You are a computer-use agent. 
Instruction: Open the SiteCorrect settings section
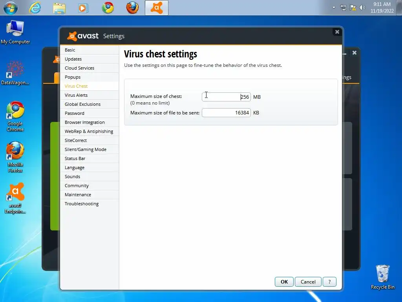pyautogui.click(x=89, y=140)
